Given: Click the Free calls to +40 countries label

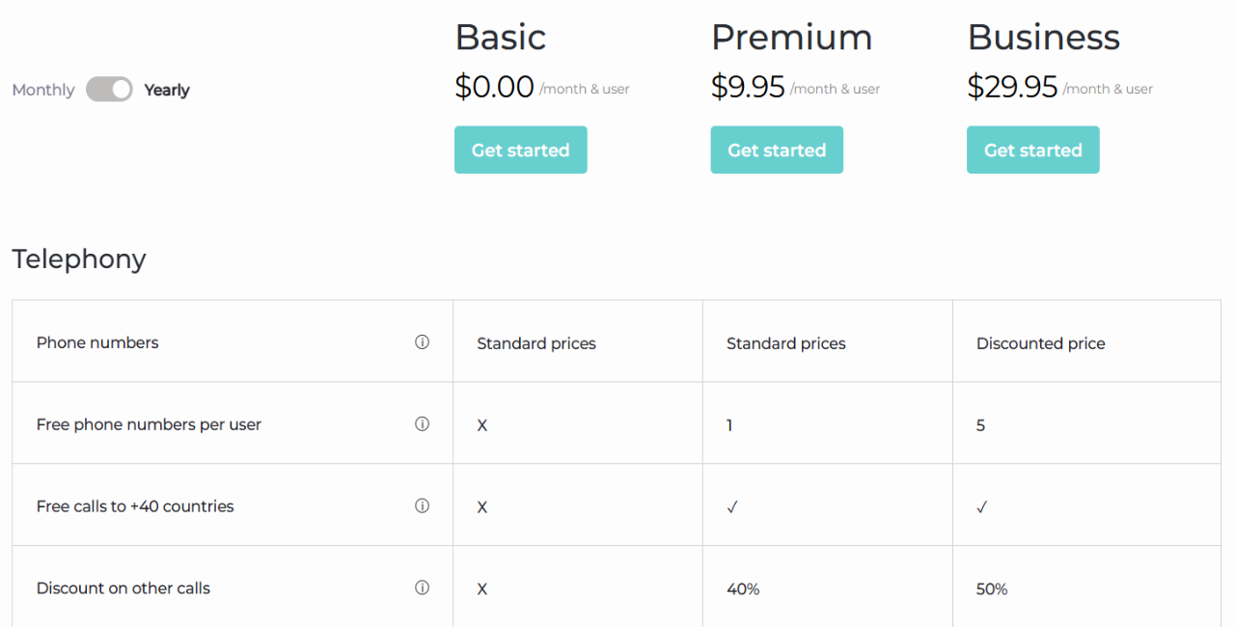Looking at the screenshot, I should (x=135, y=506).
